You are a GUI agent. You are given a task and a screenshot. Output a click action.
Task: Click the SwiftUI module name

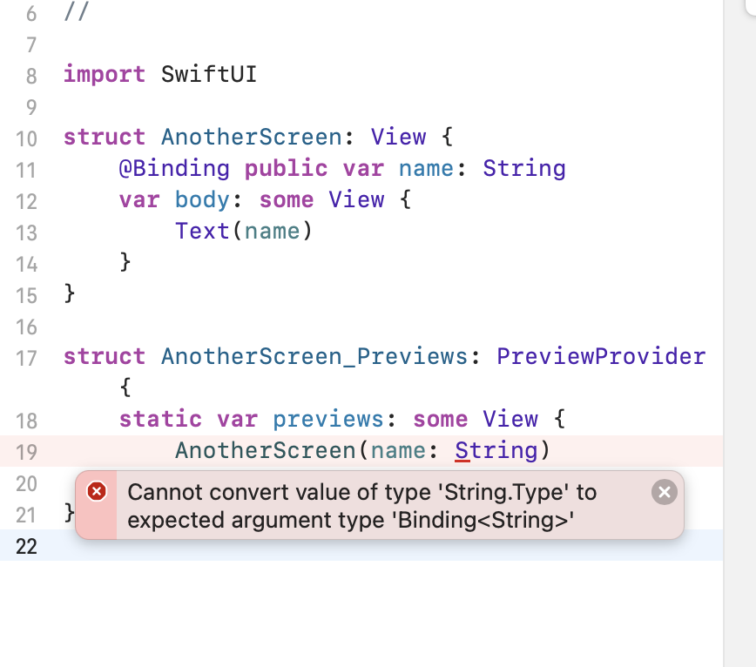[209, 74]
